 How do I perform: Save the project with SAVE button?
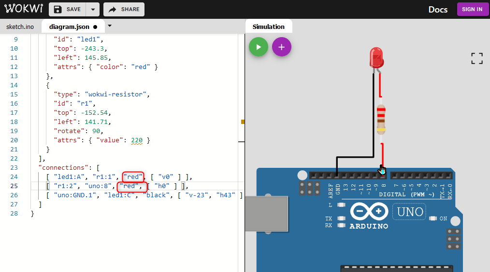pos(68,9)
